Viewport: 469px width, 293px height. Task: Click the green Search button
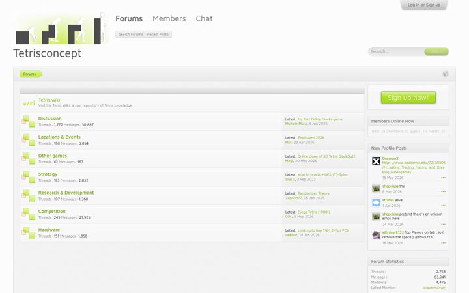436,51
